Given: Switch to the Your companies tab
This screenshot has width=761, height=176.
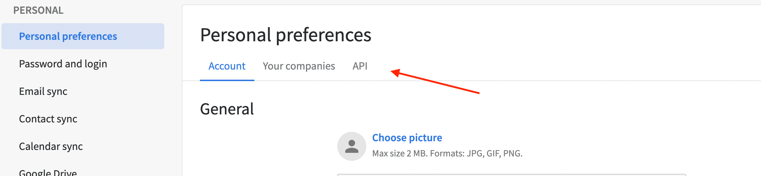Looking at the screenshot, I should pos(299,66).
